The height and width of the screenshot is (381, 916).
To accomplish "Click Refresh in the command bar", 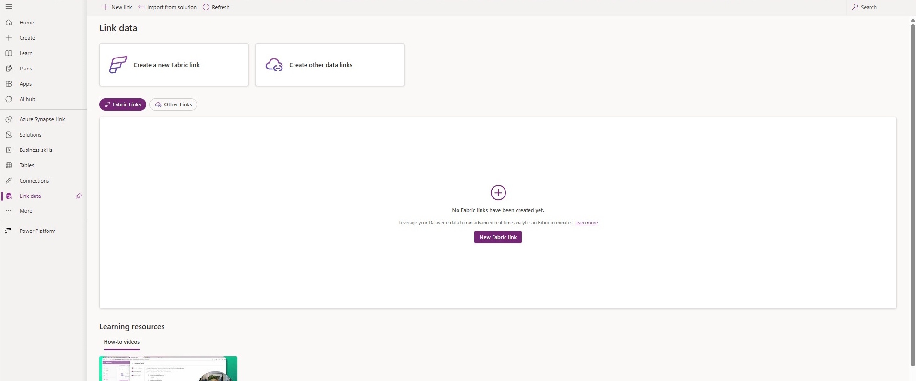I will [216, 7].
